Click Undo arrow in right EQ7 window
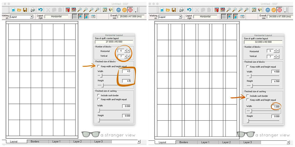Screen dimensions: 295x147 tap(189, 10)
